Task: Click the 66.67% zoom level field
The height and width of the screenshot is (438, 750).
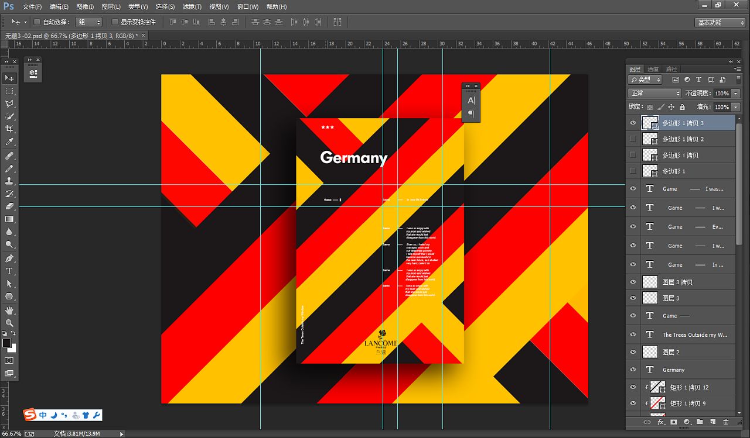Action: coord(11,434)
